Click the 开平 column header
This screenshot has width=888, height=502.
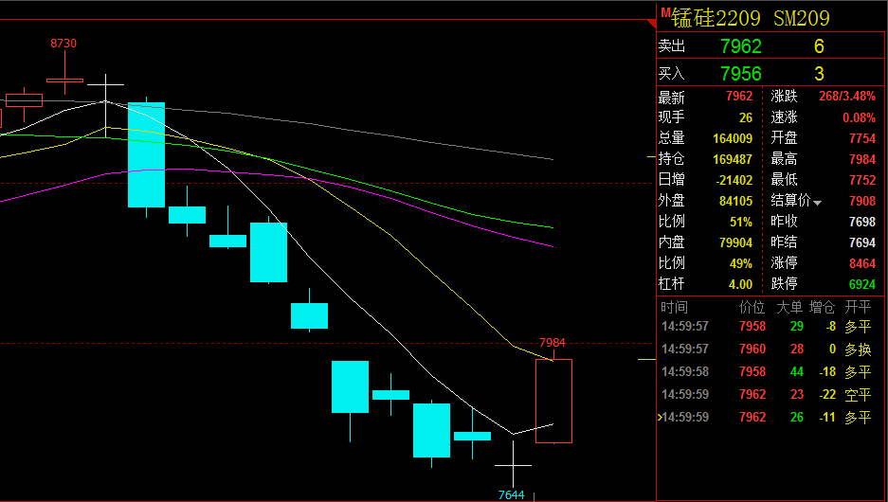click(857, 307)
